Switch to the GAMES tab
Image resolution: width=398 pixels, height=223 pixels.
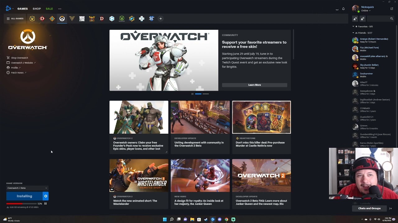click(22, 9)
